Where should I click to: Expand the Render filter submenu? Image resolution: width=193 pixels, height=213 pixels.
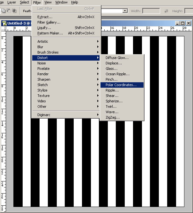point(66,74)
